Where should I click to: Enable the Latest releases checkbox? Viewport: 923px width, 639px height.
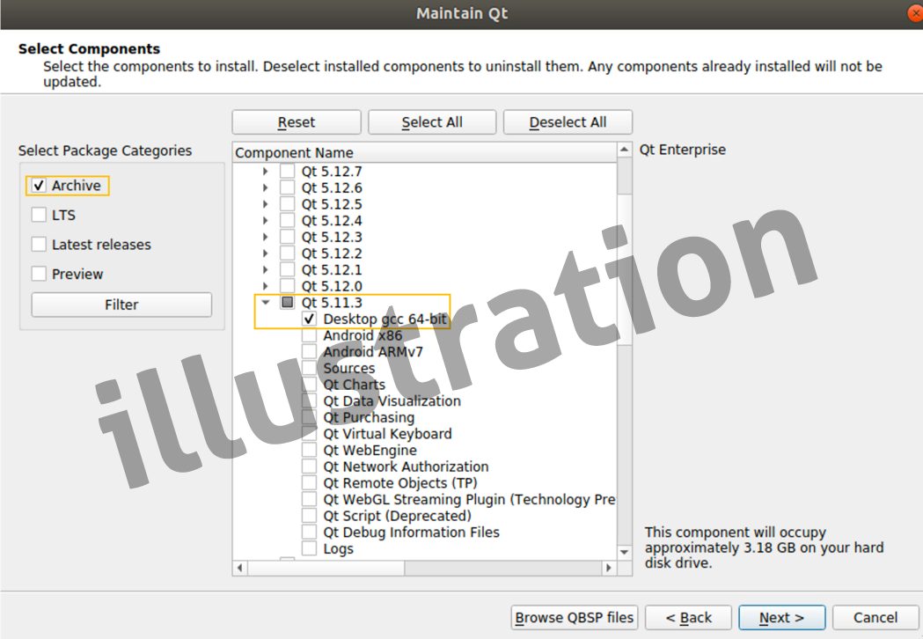pos(39,245)
